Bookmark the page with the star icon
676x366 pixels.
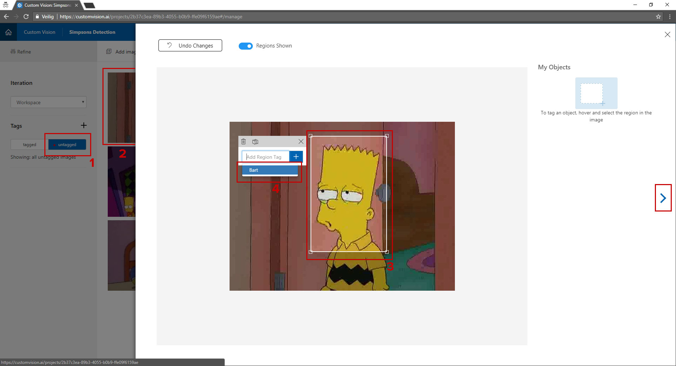tap(658, 17)
